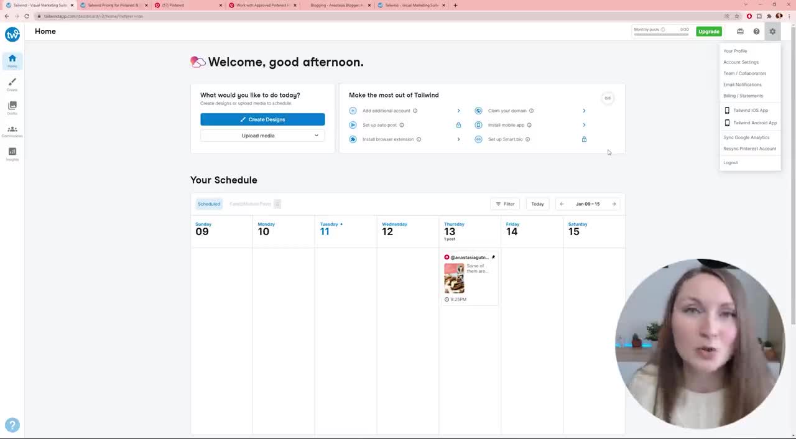Expand arrow for Claim your domain

coord(584,111)
